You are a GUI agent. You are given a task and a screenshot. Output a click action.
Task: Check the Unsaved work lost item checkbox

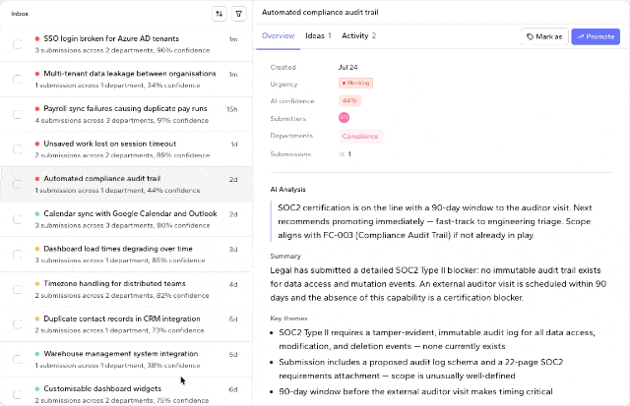pos(18,149)
